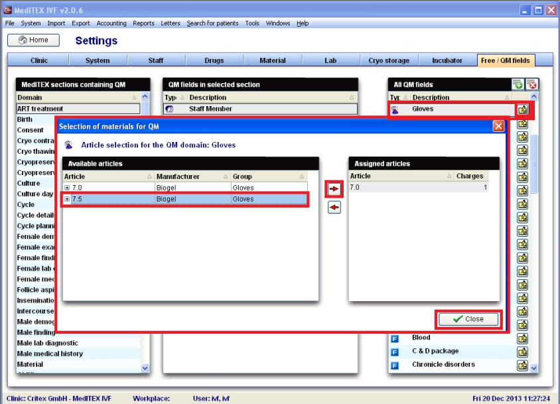Click the F type icon next to Chronicle disorders

pos(395,366)
